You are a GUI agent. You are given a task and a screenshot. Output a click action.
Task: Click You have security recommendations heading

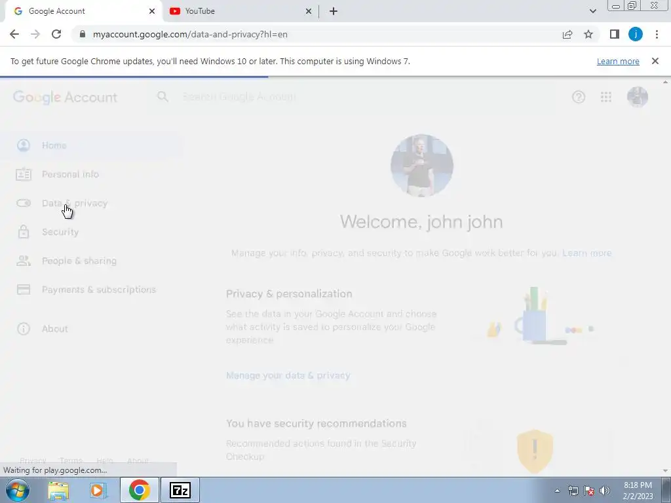tap(316, 424)
